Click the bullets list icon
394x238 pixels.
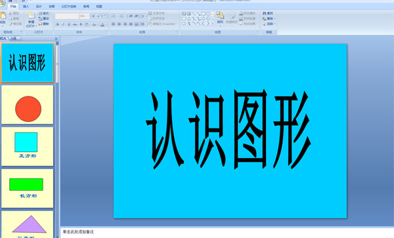pos(114,16)
